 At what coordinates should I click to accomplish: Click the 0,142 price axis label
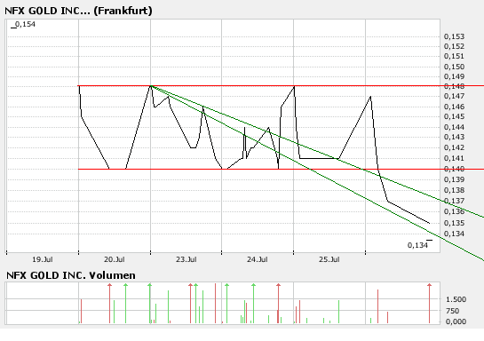click(454, 147)
